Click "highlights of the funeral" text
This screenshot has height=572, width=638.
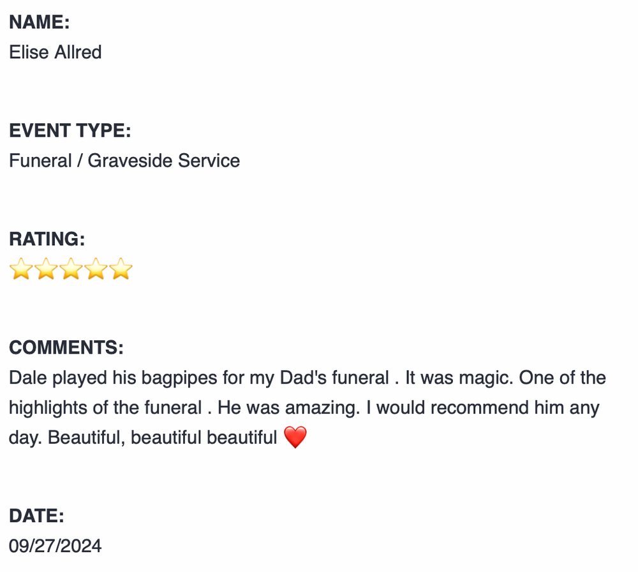tap(105, 407)
